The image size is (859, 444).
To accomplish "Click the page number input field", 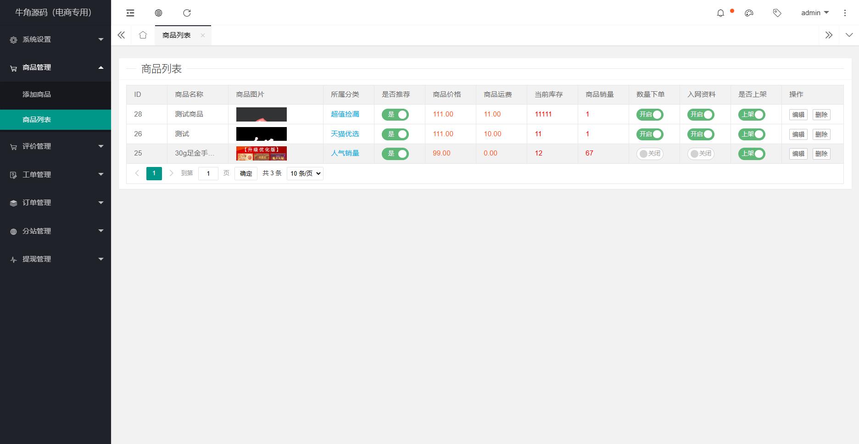I will click(208, 173).
